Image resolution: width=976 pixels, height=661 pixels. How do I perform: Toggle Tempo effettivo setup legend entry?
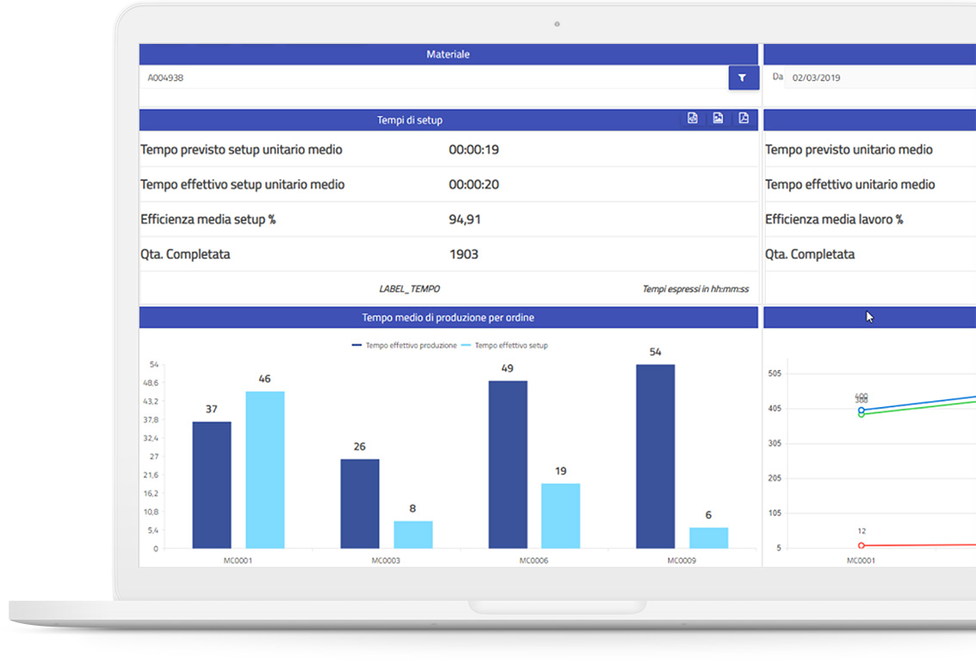[x=505, y=345]
